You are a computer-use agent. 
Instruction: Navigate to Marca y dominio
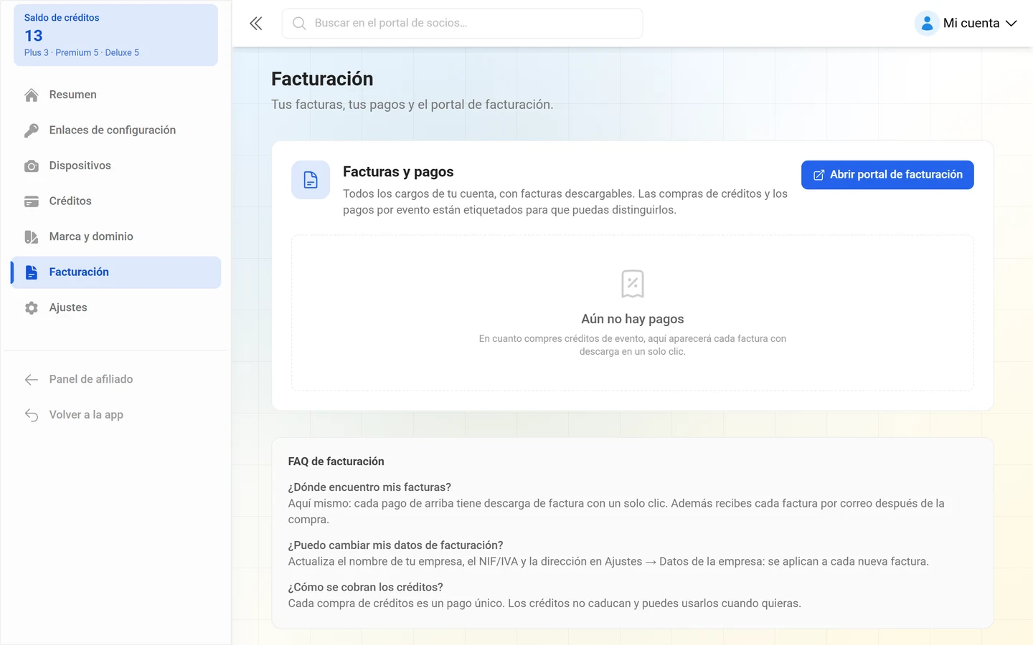point(115,236)
